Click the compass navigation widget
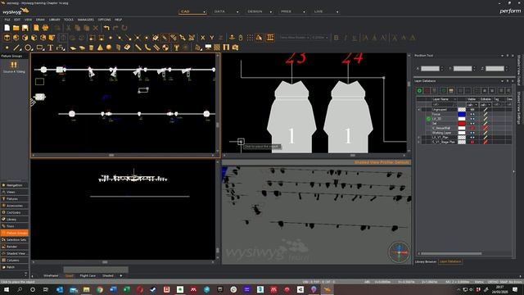This screenshot has height=295, width=524. [399, 252]
